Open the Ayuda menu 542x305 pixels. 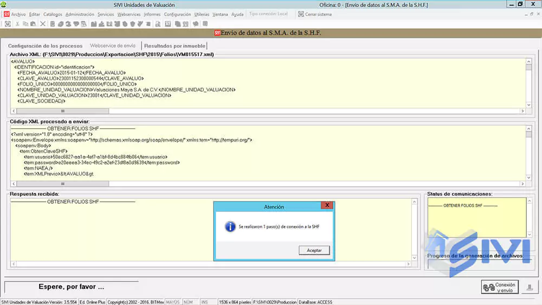click(237, 15)
